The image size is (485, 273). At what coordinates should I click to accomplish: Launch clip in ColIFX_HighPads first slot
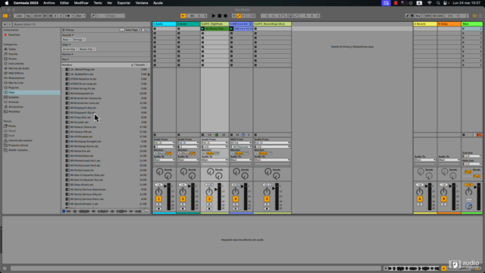pyautogui.click(x=202, y=29)
